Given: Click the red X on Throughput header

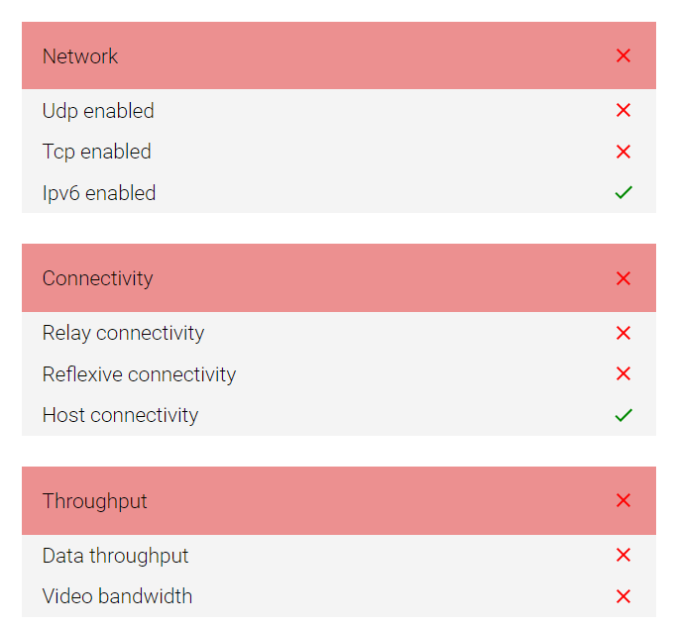Looking at the screenshot, I should pos(623,500).
